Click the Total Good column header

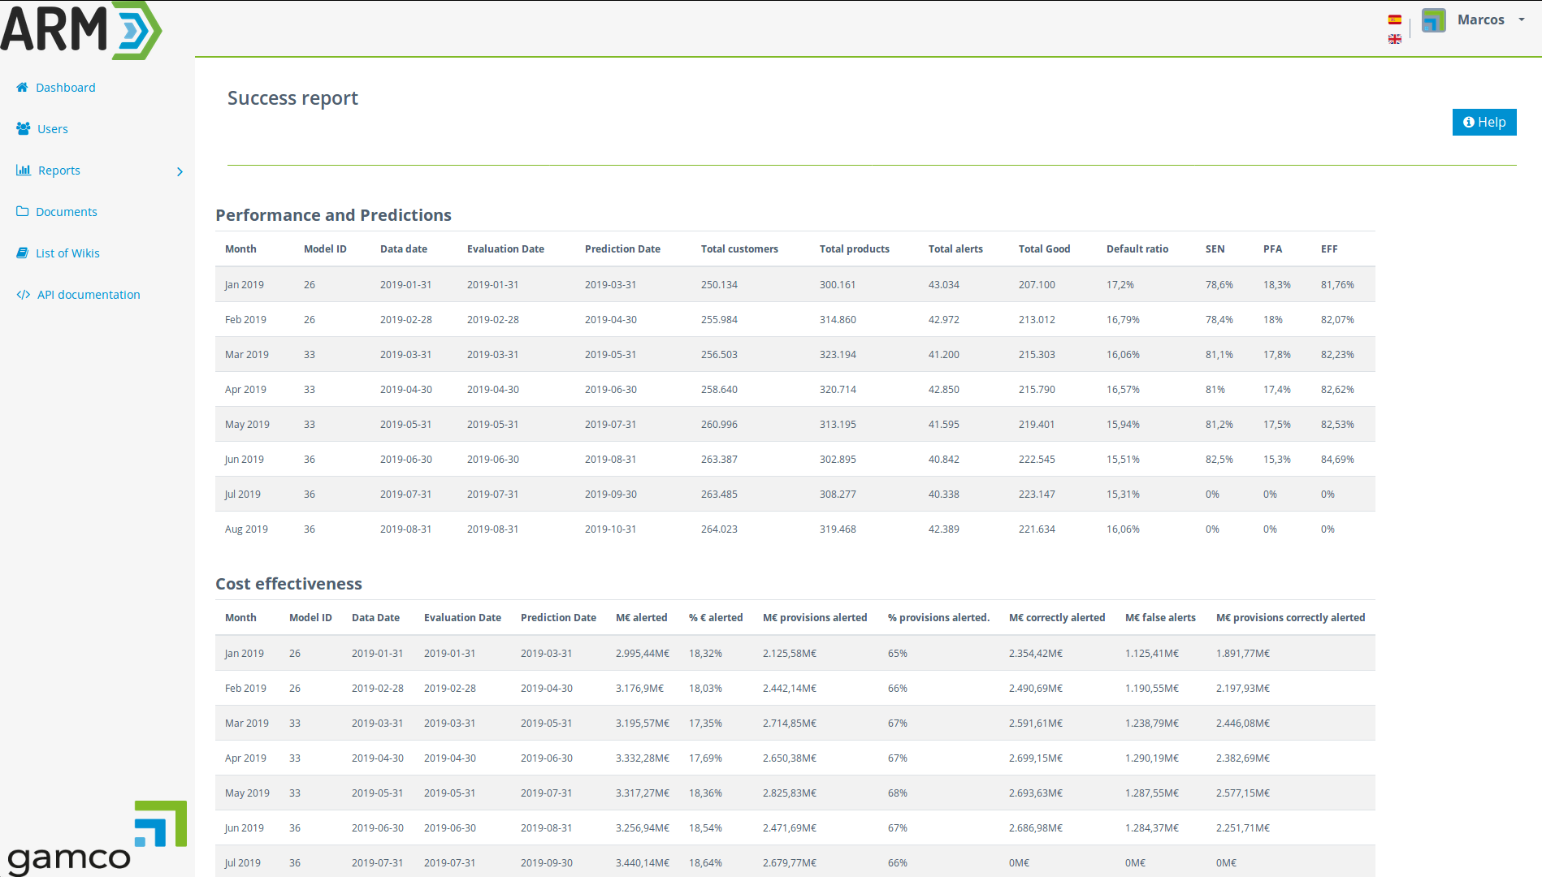[x=1044, y=249]
